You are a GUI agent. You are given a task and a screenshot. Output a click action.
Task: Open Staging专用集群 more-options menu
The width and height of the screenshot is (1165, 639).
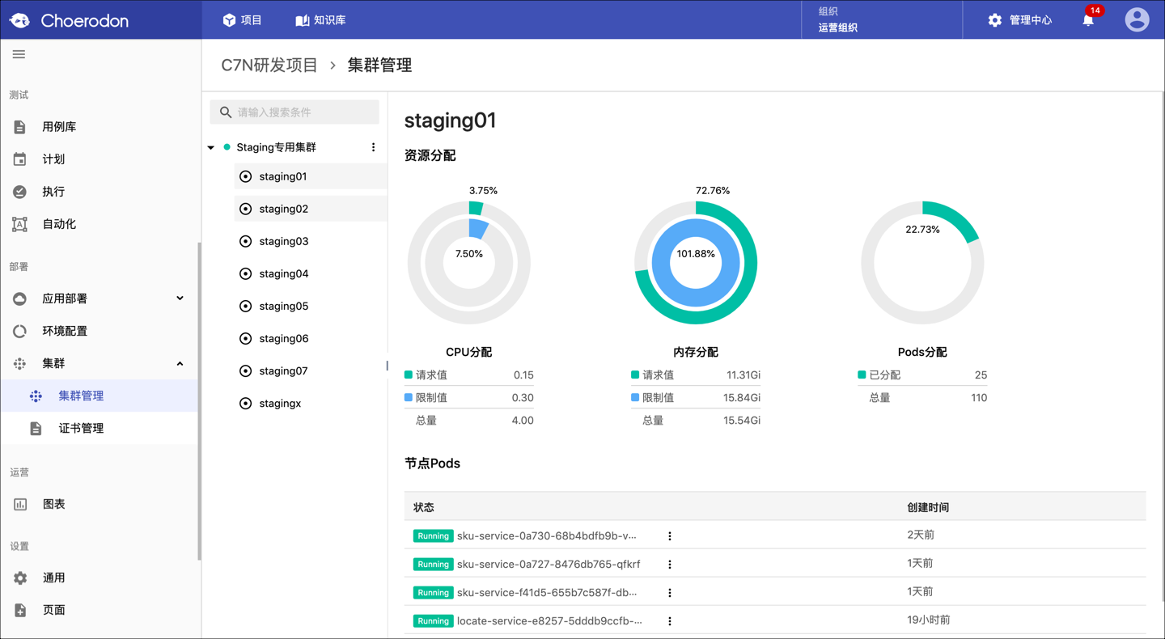pos(373,147)
